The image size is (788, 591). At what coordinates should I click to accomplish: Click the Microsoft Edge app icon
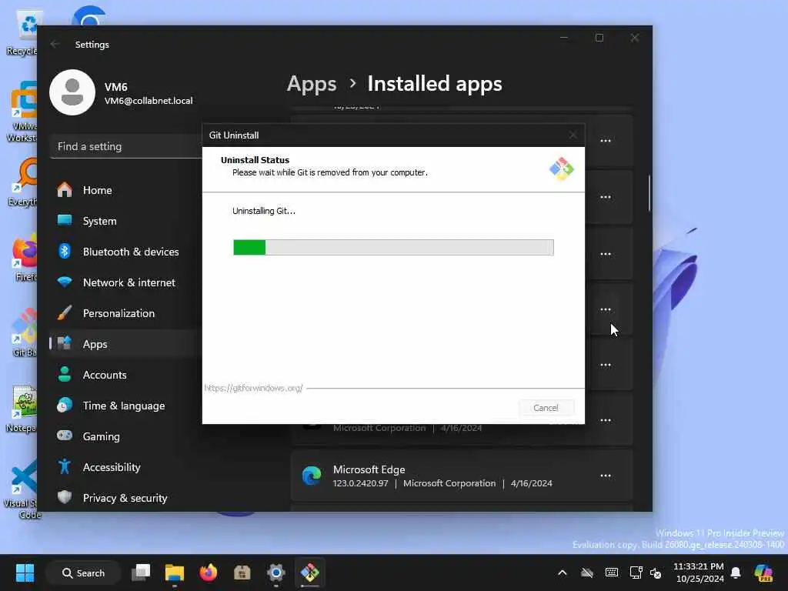click(312, 476)
